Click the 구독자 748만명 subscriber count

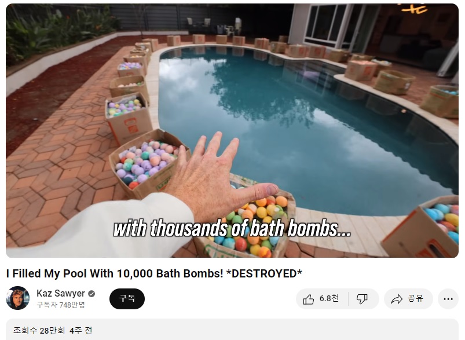[61, 305]
